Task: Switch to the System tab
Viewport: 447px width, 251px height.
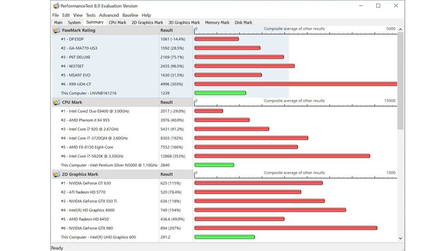Action: point(74,22)
